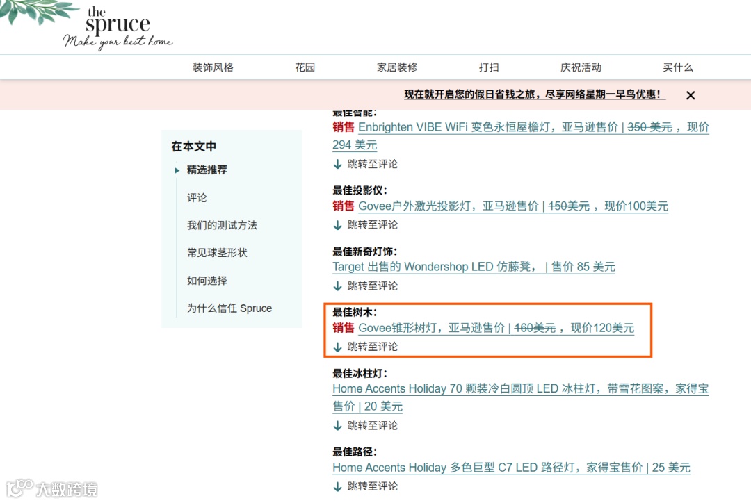Go to 常见球茎形状 section
Image resolution: width=751 pixels, height=503 pixels.
point(217,253)
